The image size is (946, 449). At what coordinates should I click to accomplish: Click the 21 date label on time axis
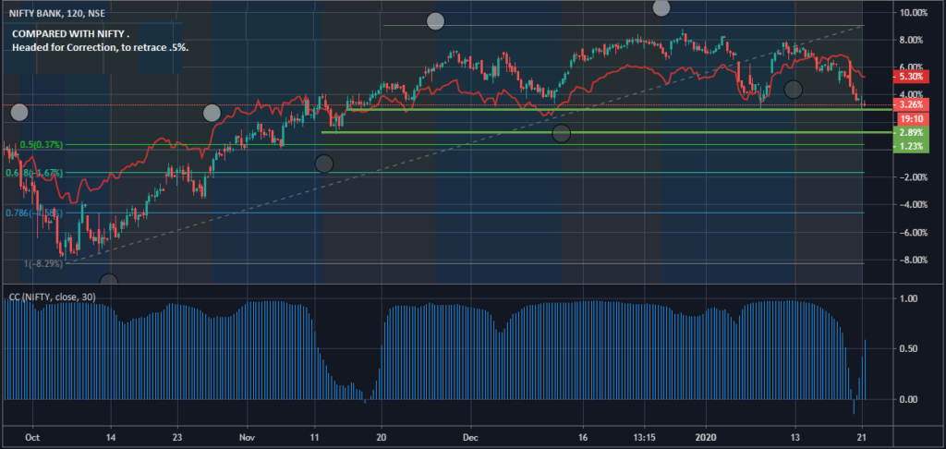pos(862,436)
